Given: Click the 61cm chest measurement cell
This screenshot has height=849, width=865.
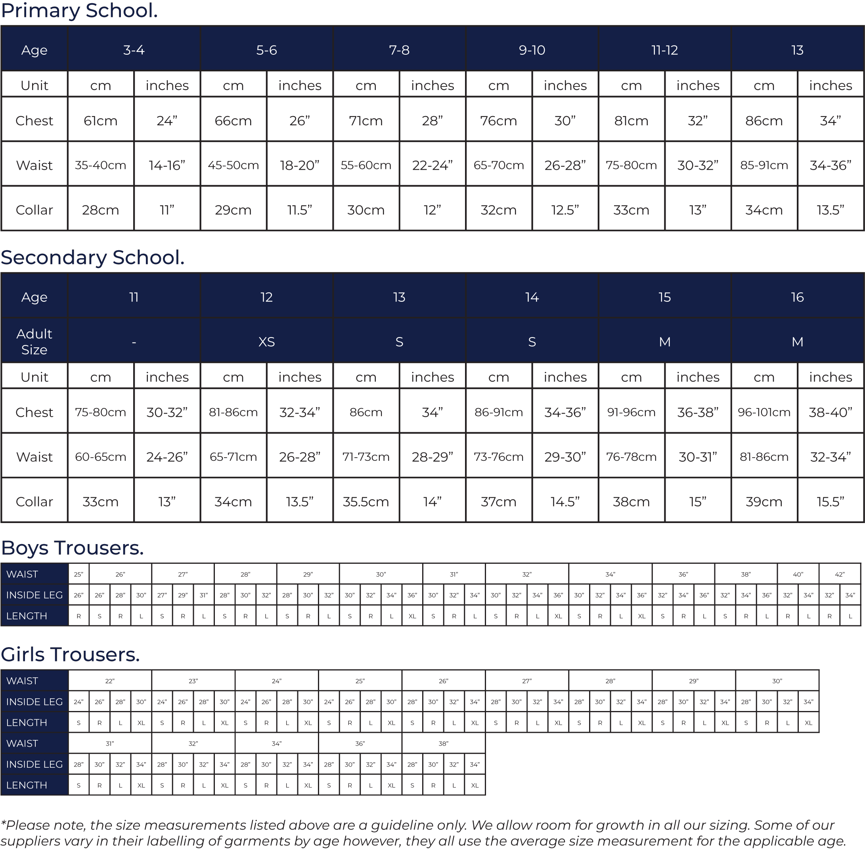Looking at the screenshot, I should pos(101,121).
